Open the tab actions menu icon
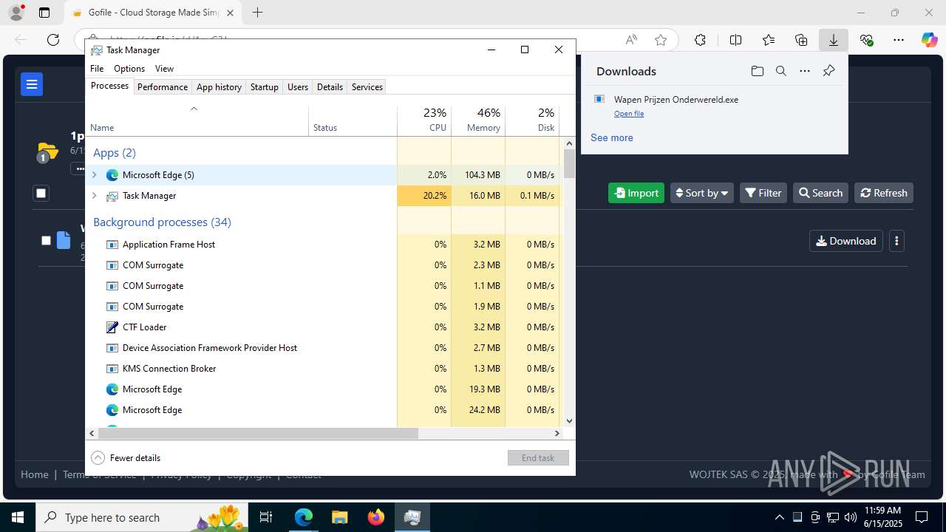Viewport: 946px width, 532px height. [x=44, y=13]
